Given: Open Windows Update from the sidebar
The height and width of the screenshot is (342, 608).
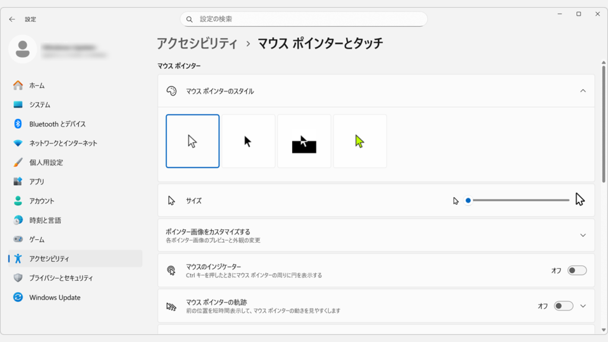Looking at the screenshot, I should pyautogui.click(x=55, y=297).
